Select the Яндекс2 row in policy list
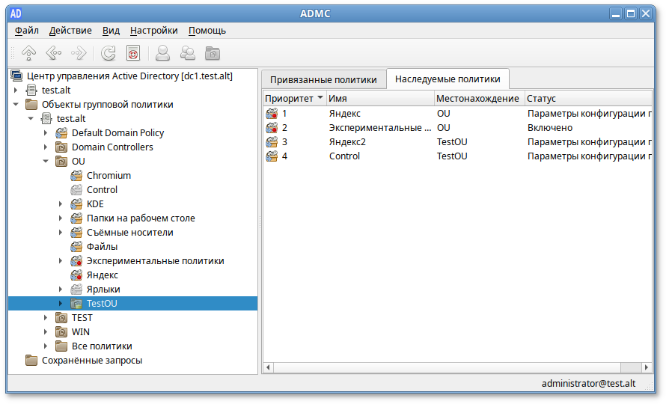 coord(347,142)
